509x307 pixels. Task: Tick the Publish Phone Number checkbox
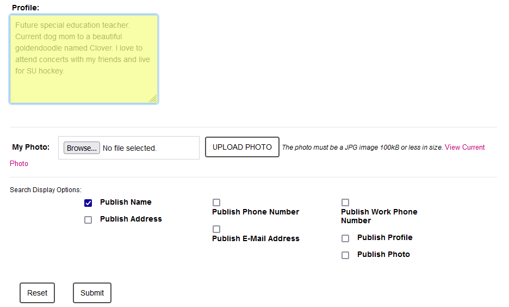coord(216,202)
